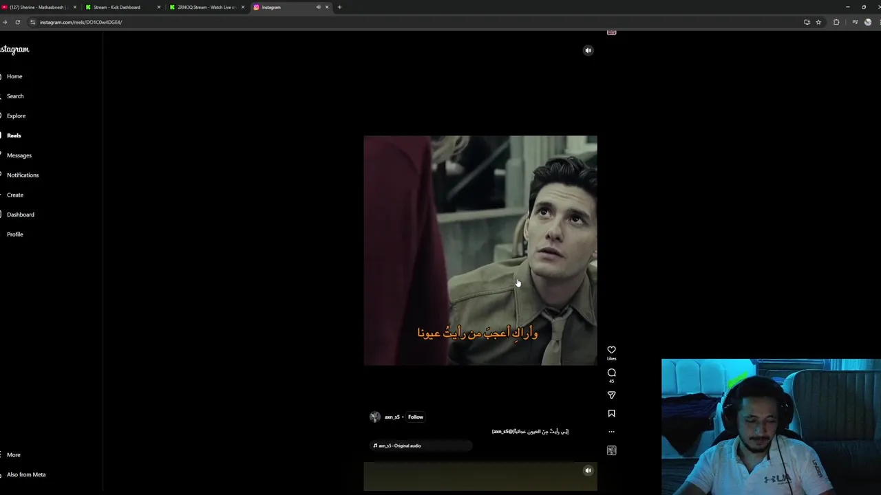
Task: Open Explore in Instagram sidebar
Action: (x=16, y=115)
